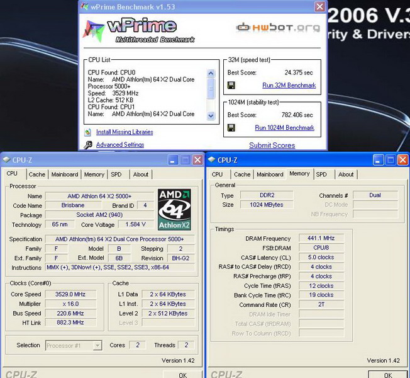
Task: Minimize the left CPU-Z window
Action: pyautogui.click(x=172, y=160)
